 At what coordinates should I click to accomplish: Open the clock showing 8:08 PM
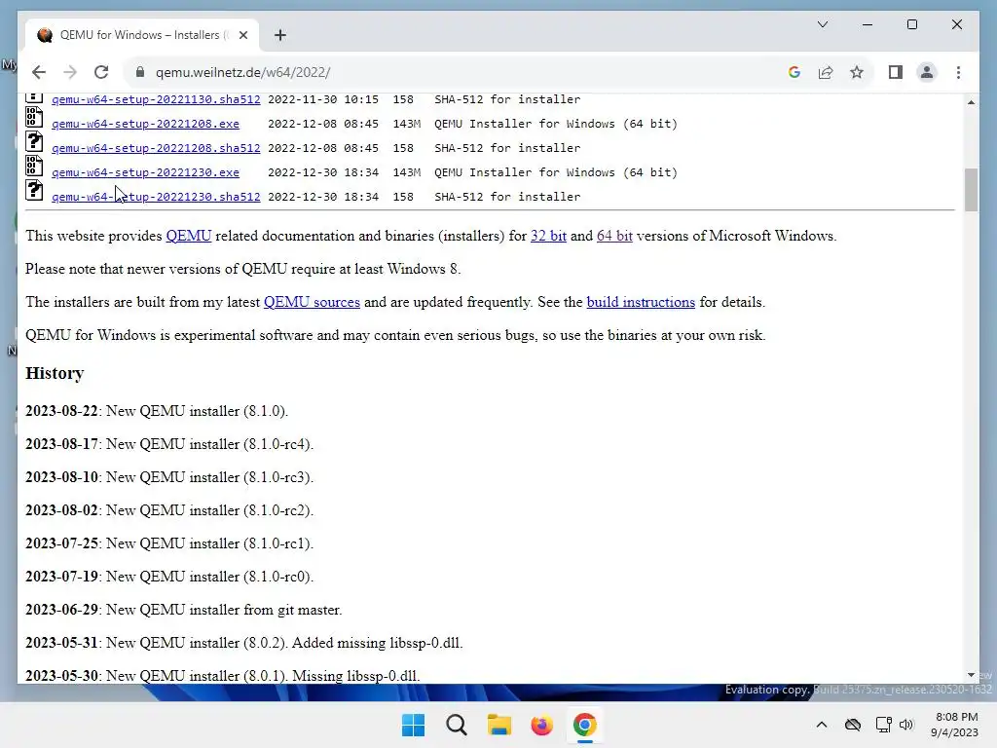954,725
